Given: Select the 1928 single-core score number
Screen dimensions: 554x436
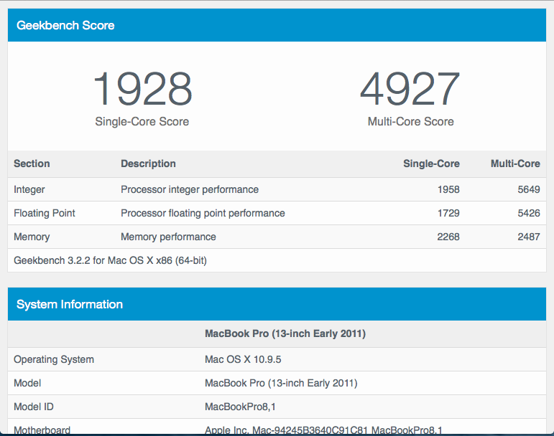Looking at the screenshot, I should 142,89.
